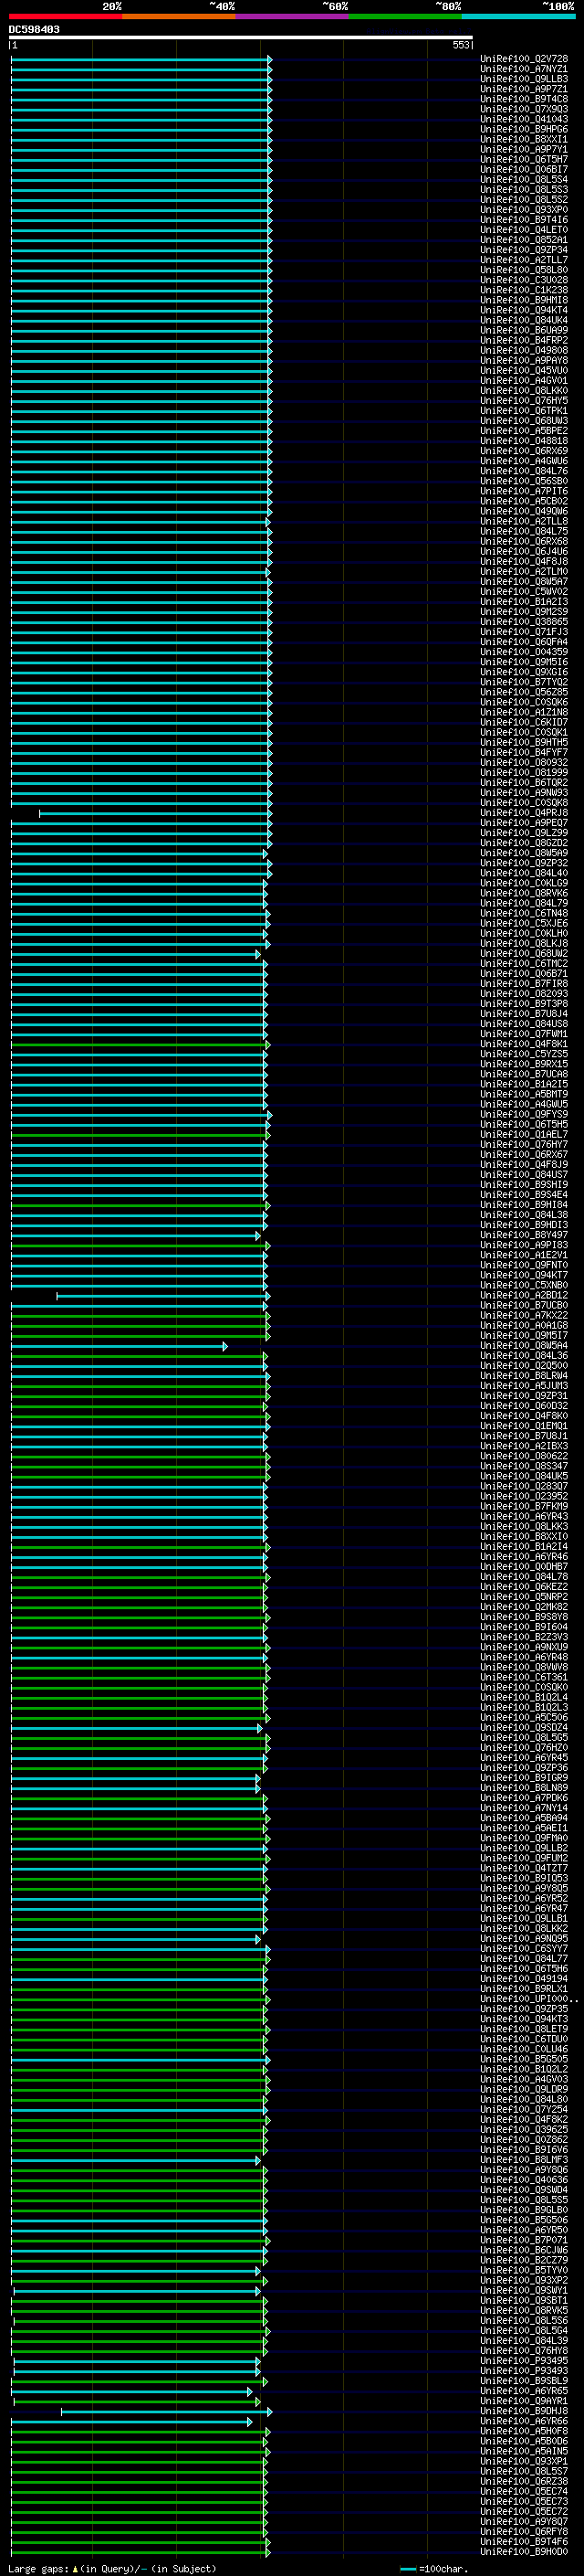Select hit label UniRef100_B9S8Y8
Image resolution: width=584 pixels, height=2576 pixels.
click(523, 1617)
